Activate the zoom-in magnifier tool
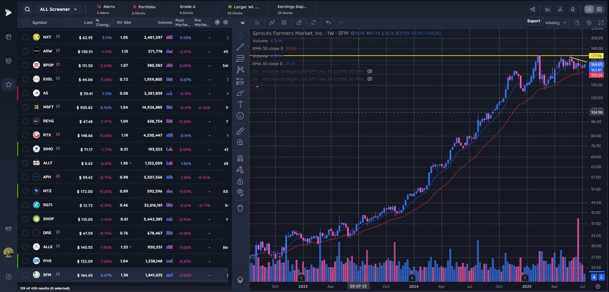Screen dimensions: 609x292 [241, 142]
